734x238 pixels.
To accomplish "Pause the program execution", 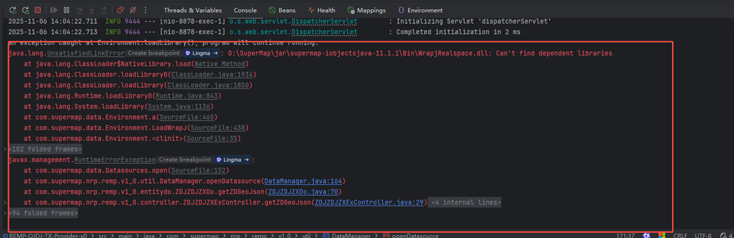I will tap(67, 10).
